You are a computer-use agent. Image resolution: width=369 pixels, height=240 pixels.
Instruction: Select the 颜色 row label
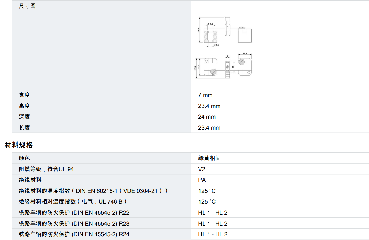(x=24, y=158)
